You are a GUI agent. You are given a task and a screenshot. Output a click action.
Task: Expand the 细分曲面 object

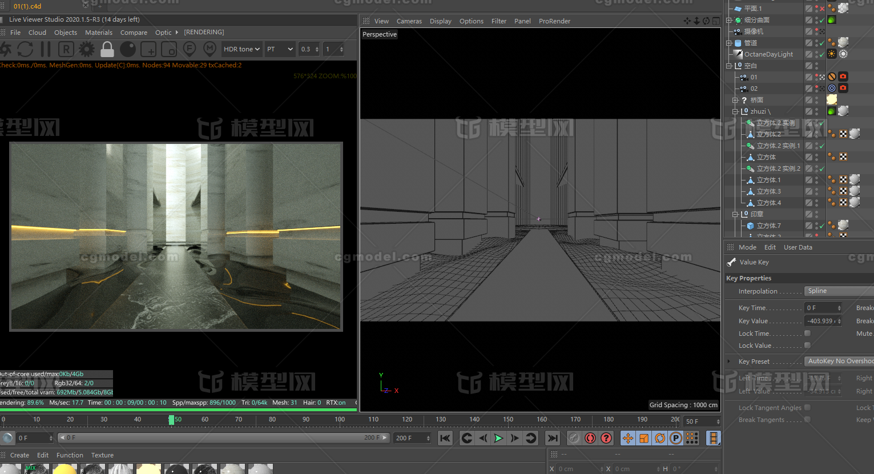tap(729, 20)
